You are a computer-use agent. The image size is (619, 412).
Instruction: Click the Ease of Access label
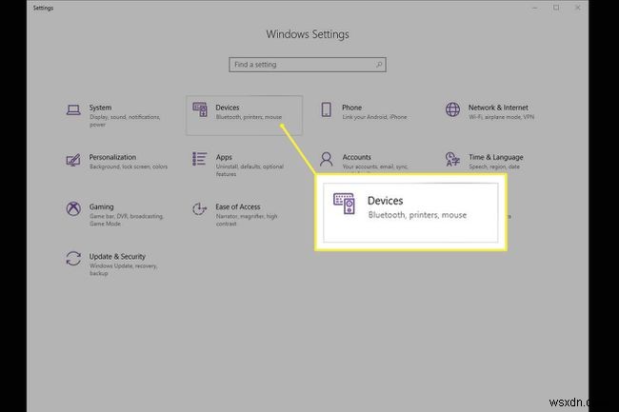[x=238, y=206]
